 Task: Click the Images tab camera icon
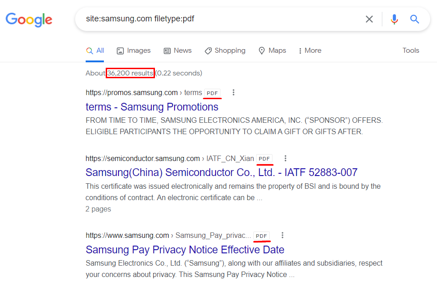pos(120,50)
